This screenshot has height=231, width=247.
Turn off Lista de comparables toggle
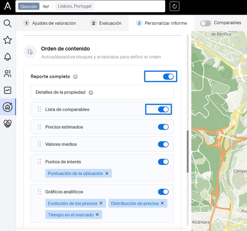(x=163, y=110)
